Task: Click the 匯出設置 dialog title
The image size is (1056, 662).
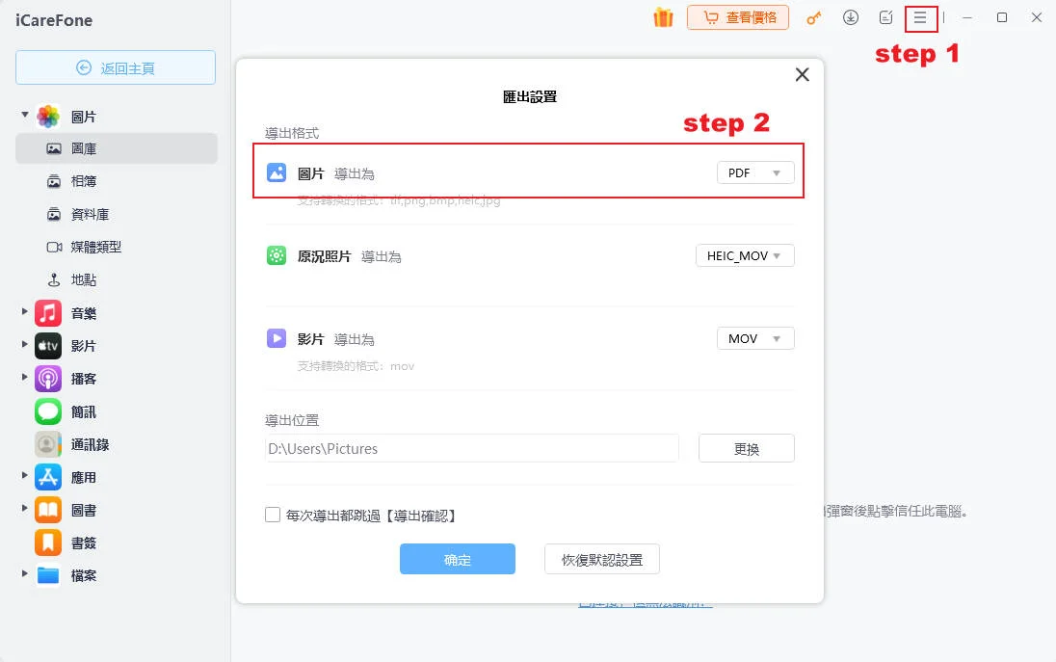Action: 530,97
